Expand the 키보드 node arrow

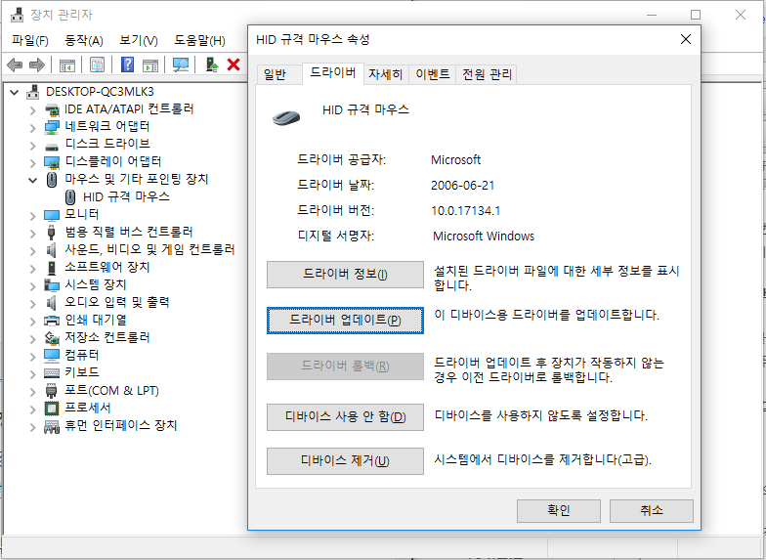click(x=33, y=374)
